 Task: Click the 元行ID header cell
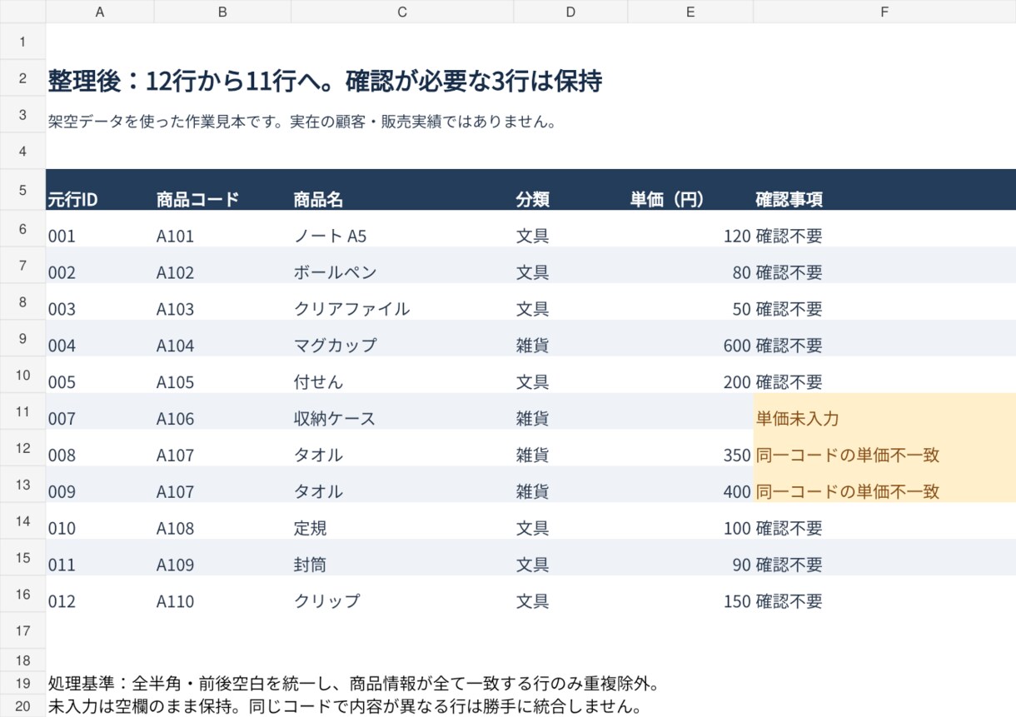100,191
